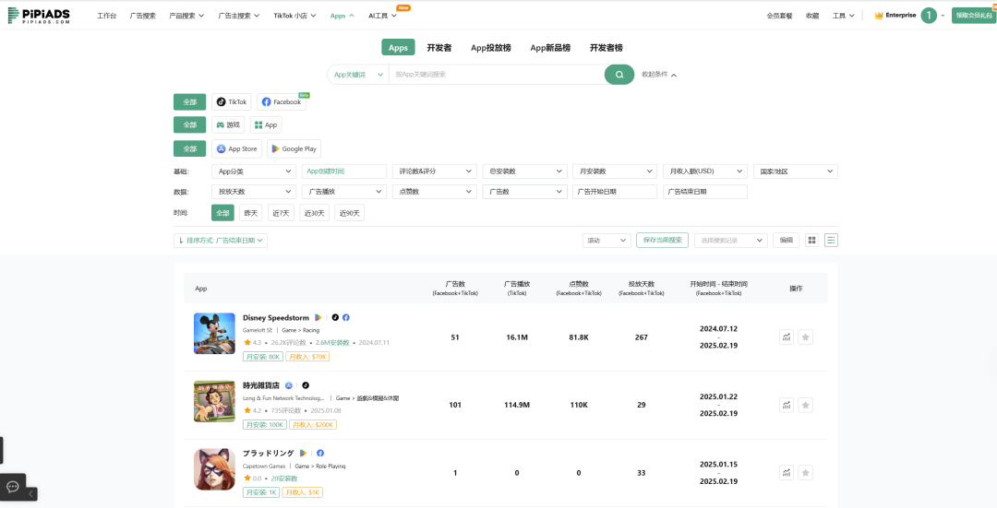Screen dimensions: 997x508
Task: Open App分类 dropdown
Action: tap(254, 171)
